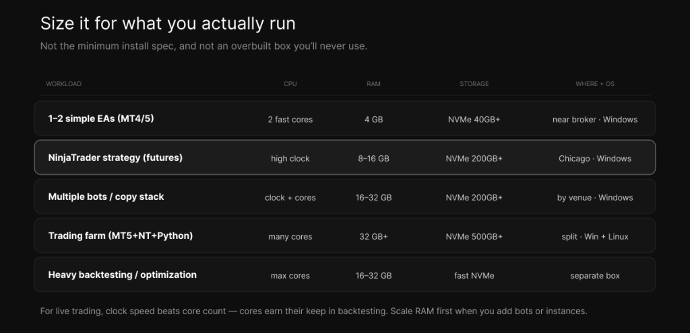Click the 'Chicago · Windows' location cell
This screenshot has width=690, height=333.
click(595, 159)
